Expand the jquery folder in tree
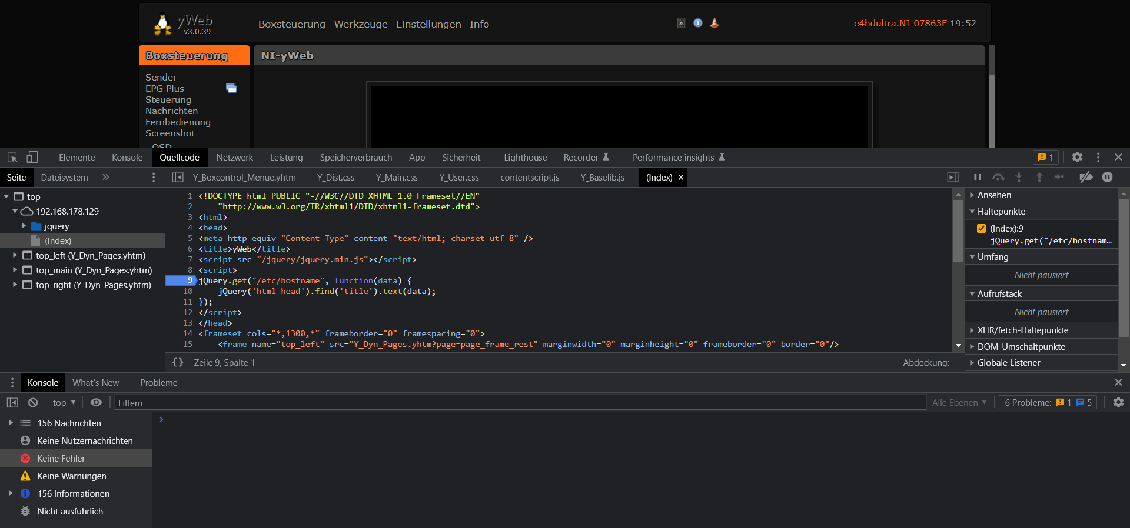The image size is (1130, 528). (x=24, y=226)
